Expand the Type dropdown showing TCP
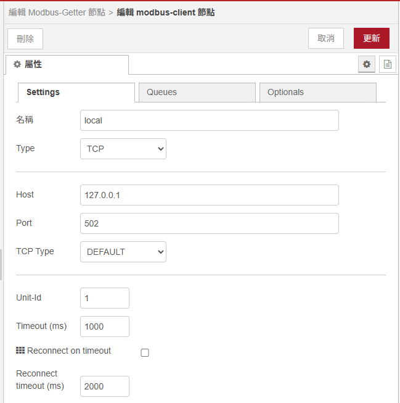The width and height of the screenshot is (400, 403). point(123,149)
